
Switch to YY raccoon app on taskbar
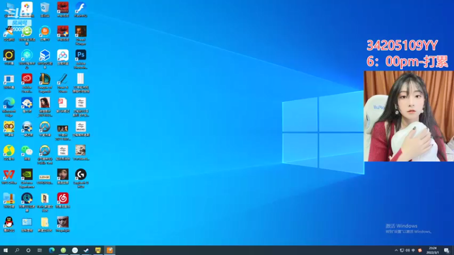coord(98,250)
